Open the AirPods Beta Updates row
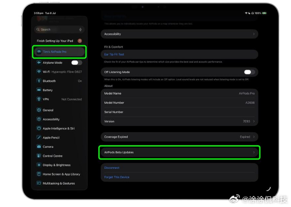Screen dimensions: 291x207 coord(179,152)
